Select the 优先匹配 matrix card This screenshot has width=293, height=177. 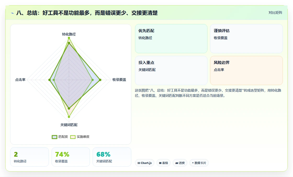171,39
